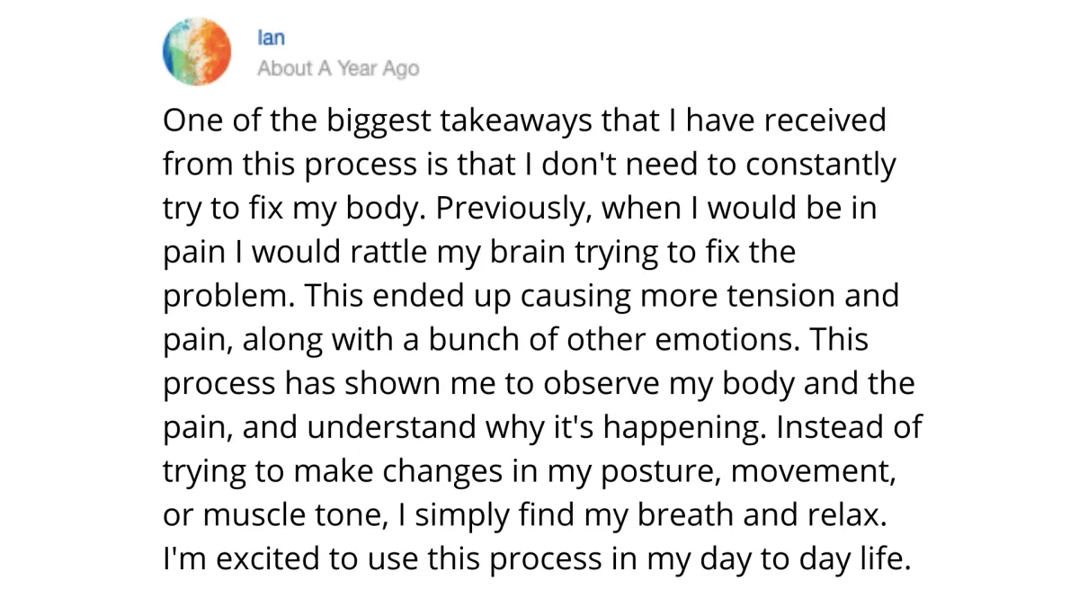Screen dimensions: 1079x607
Task: Click the About A Year Ago timestamp
Action: [338, 68]
